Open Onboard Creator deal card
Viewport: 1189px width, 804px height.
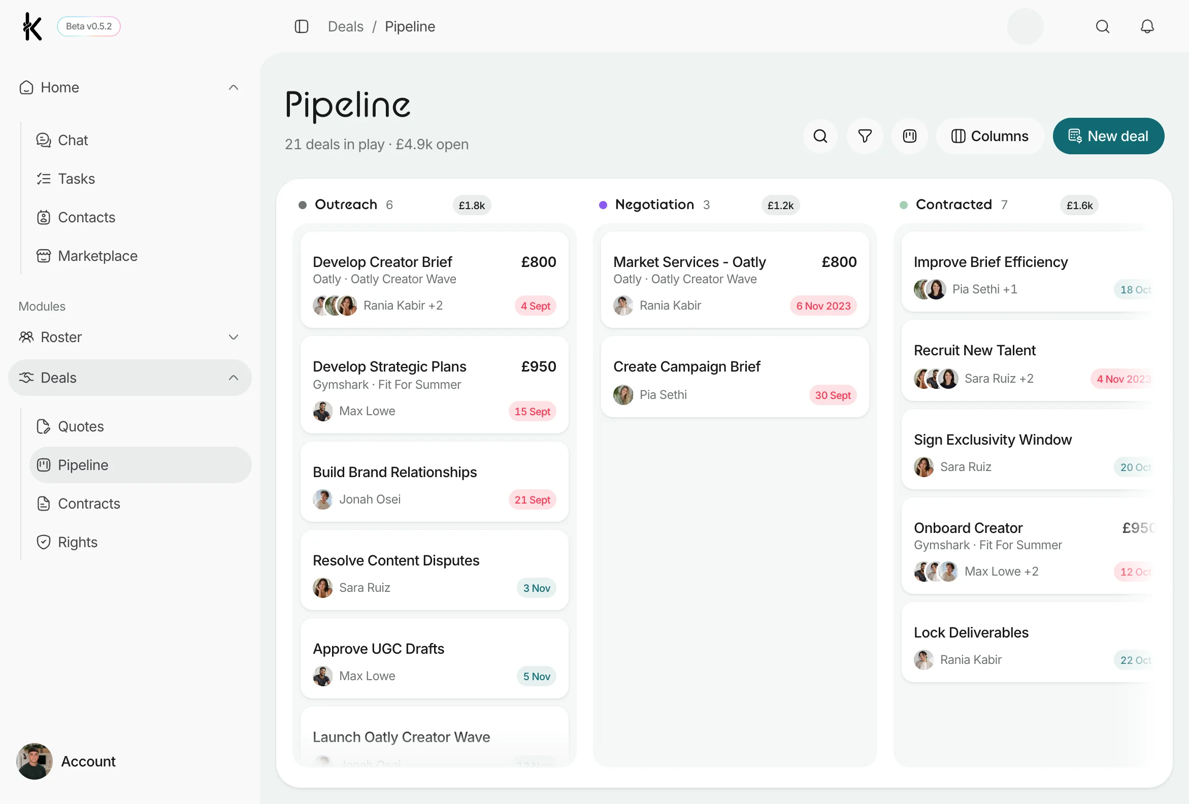click(1029, 546)
